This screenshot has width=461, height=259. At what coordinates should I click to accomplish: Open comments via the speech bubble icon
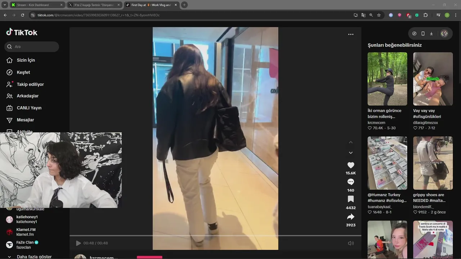click(x=351, y=182)
